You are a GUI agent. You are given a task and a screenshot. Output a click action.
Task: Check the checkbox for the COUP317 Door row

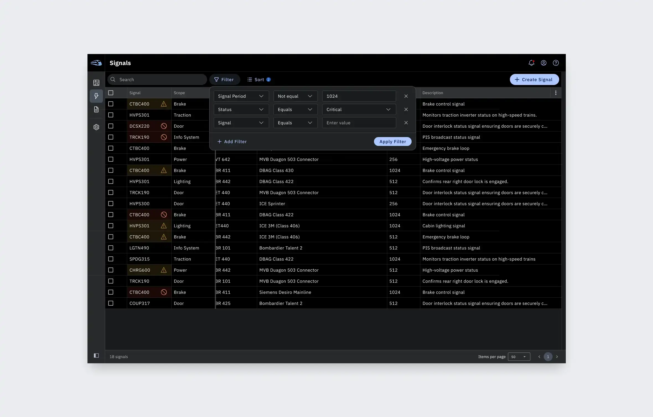point(111,303)
